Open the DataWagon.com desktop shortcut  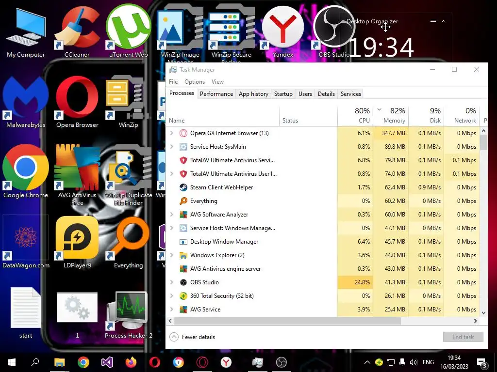pos(26,242)
